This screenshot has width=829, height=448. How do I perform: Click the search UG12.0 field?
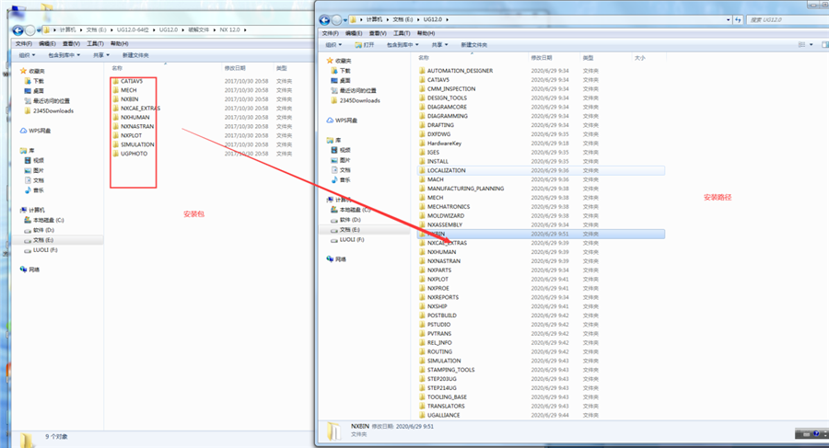tap(787, 20)
